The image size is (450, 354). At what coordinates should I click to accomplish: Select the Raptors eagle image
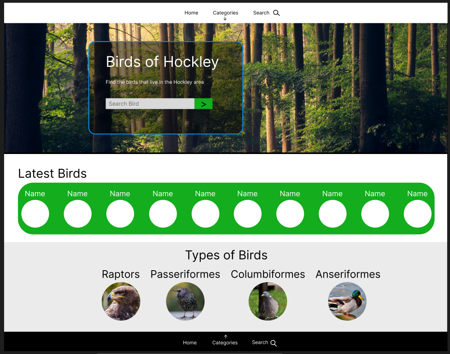click(x=121, y=301)
